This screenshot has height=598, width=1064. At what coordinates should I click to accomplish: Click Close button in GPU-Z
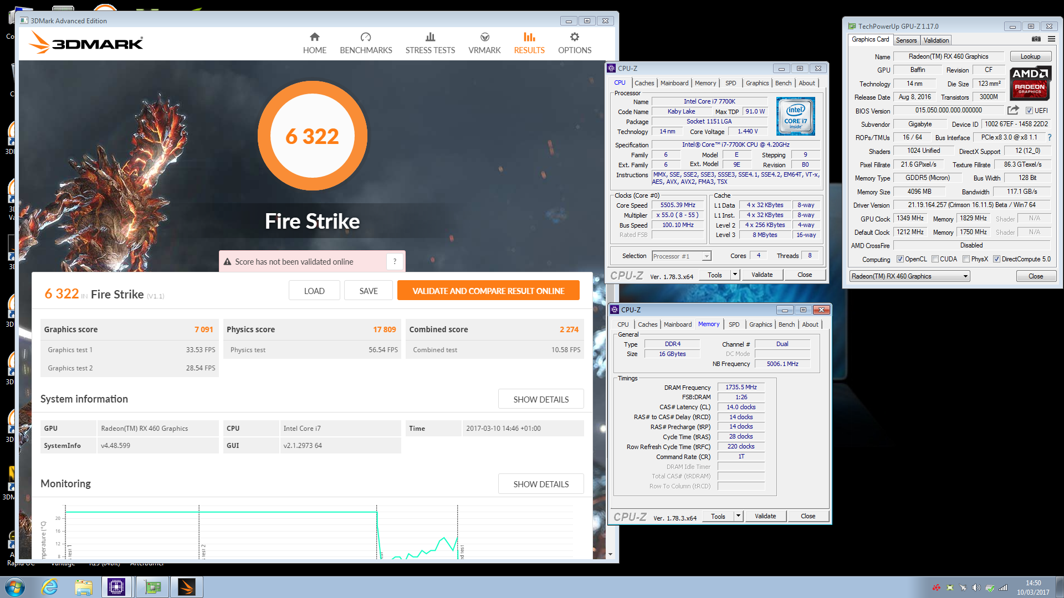(x=1036, y=276)
